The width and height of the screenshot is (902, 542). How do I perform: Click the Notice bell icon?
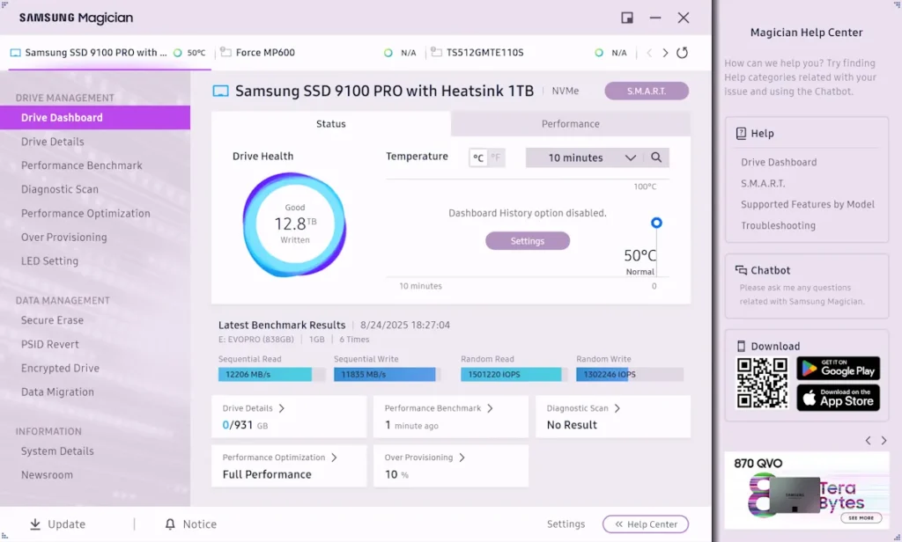pos(170,524)
